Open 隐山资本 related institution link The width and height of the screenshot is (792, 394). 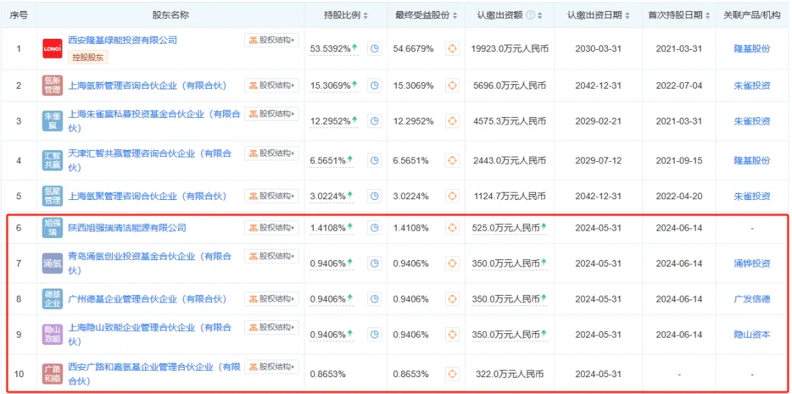coord(752,335)
